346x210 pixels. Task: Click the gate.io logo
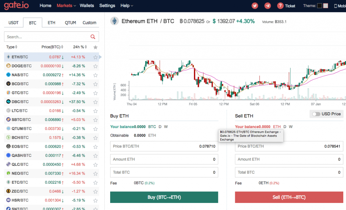coord(17,5)
